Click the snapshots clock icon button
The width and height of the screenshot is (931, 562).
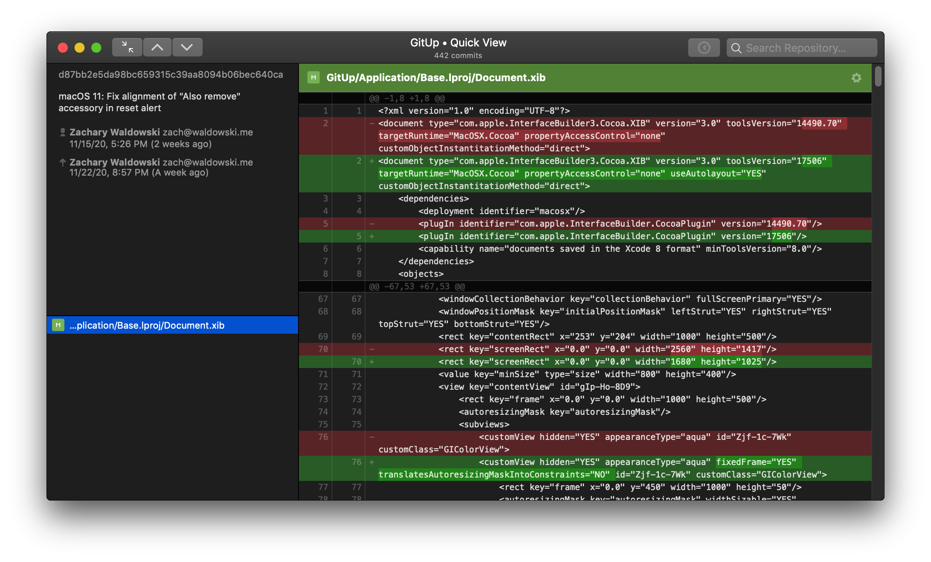704,48
